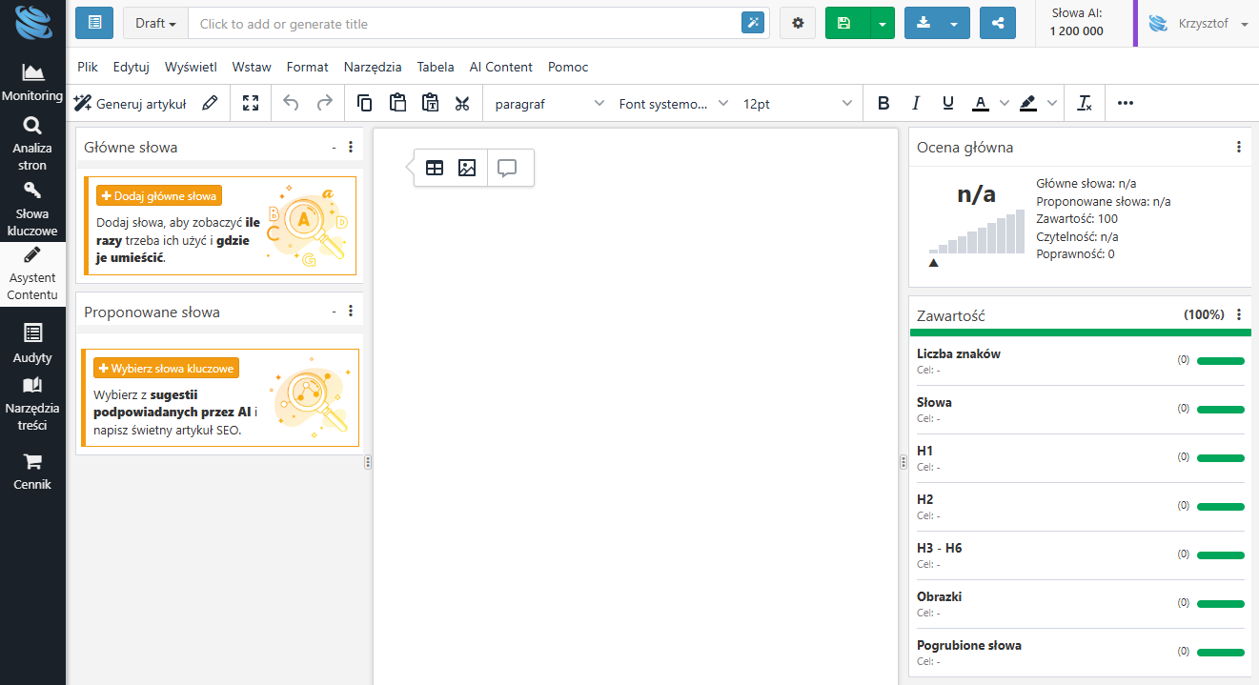Click the magic wand generate title icon
1259x685 pixels.
[x=753, y=23]
